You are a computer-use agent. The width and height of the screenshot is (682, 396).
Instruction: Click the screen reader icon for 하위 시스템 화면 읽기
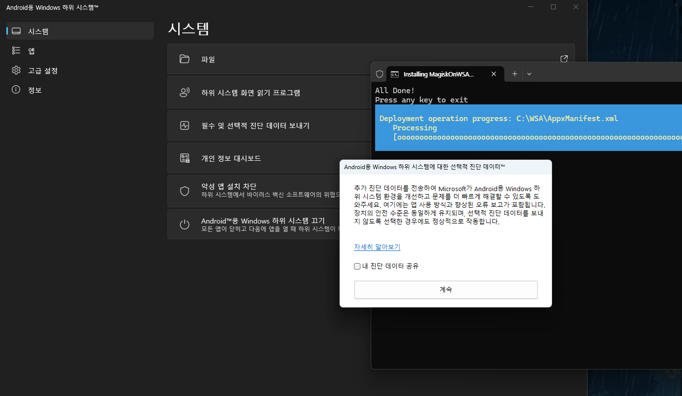[185, 93]
